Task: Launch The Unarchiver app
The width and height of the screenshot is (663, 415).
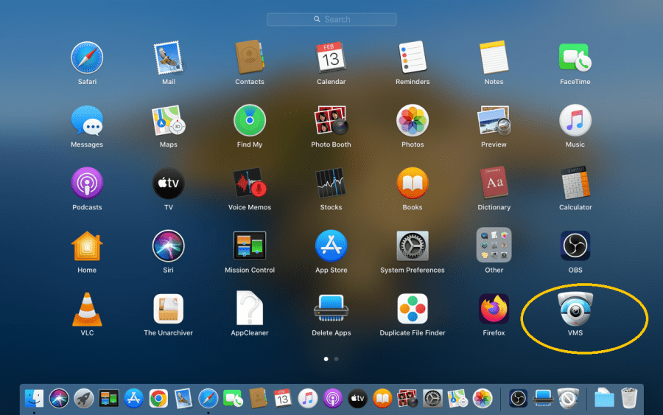Action: (168, 310)
